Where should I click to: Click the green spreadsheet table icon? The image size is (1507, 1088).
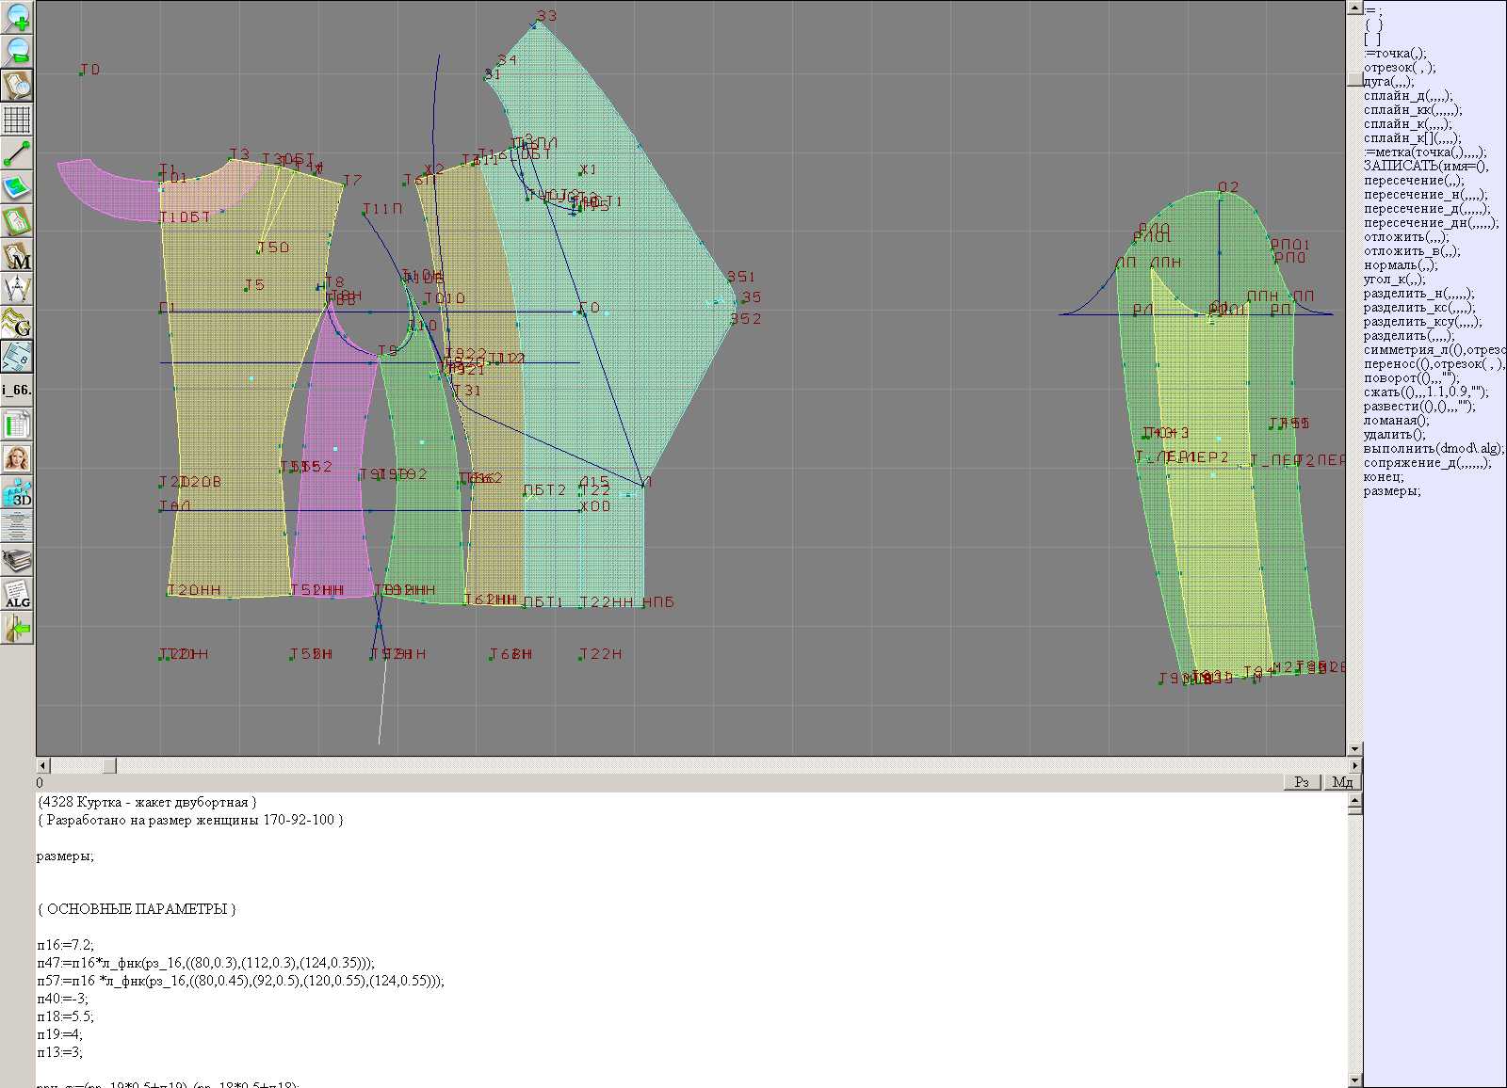tap(17, 425)
